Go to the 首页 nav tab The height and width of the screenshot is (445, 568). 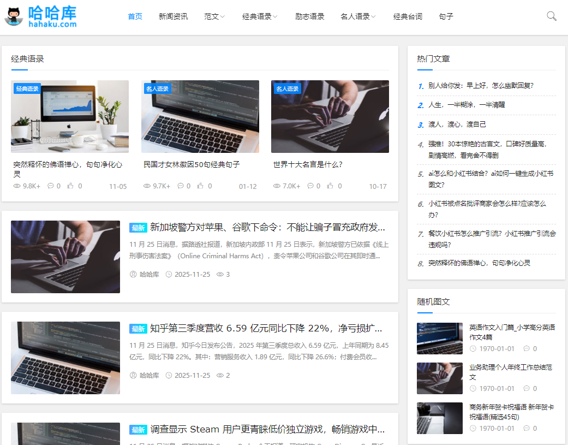pyautogui.click(x=135, y=16)
